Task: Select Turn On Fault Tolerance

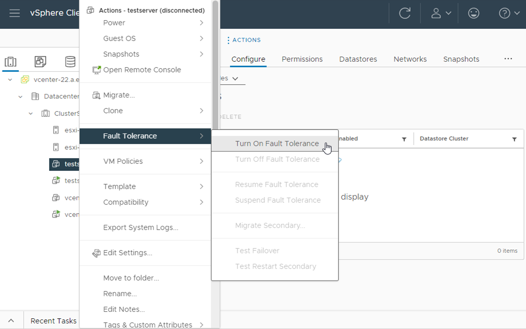Action: [277, 144]
